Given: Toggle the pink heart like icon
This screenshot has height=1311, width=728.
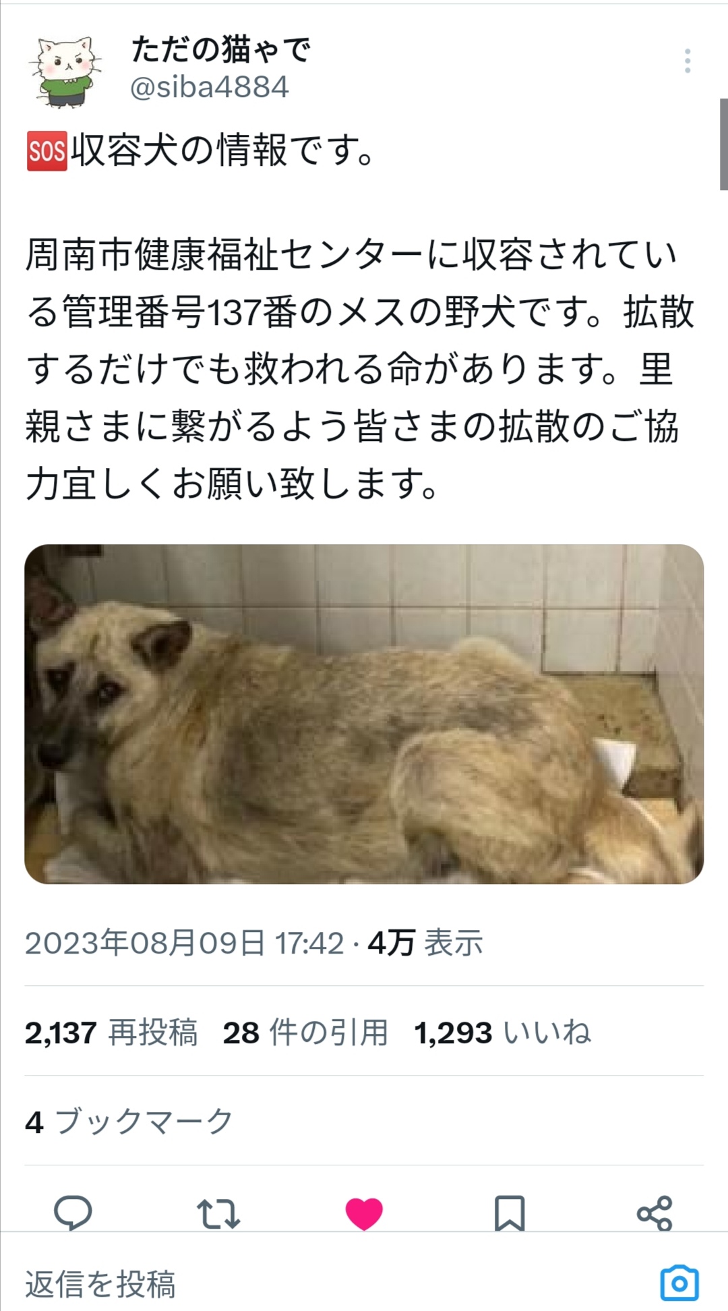Looking at the screenshot, I should [x=364, y=1213].
